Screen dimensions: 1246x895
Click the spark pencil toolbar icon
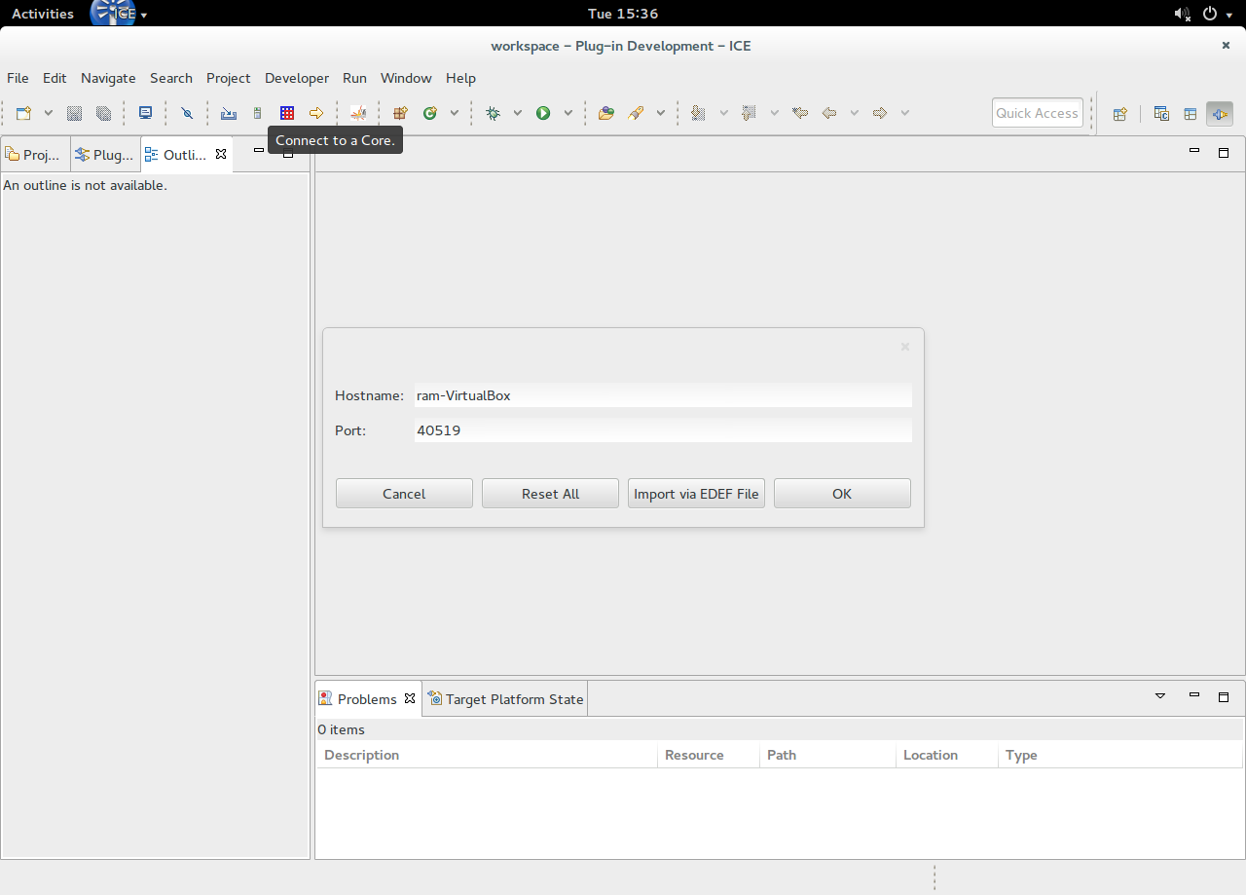tap(358, 113)
